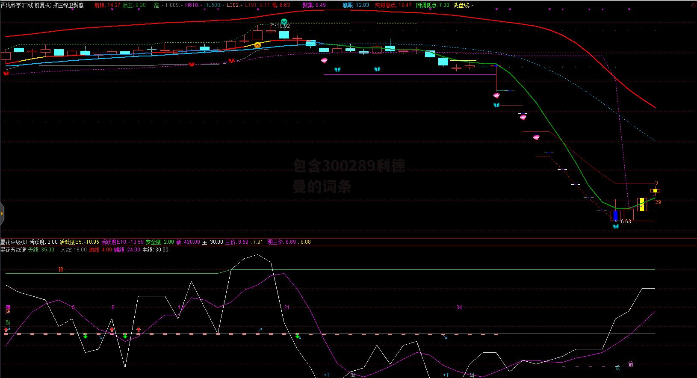
Task: Click the 19.92 high price label
Action: tap(283, 26)
